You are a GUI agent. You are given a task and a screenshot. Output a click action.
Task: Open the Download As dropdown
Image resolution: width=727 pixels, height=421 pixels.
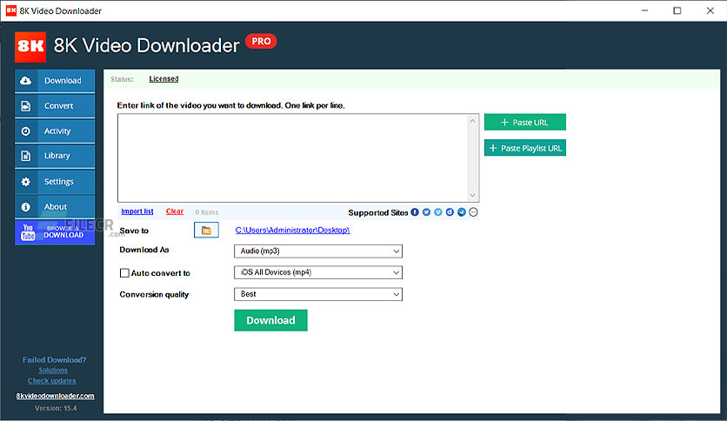(x=318, y=251)
